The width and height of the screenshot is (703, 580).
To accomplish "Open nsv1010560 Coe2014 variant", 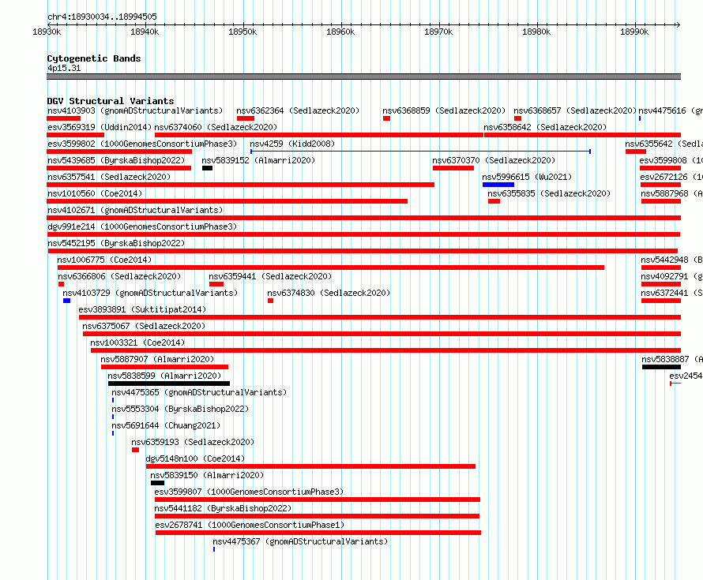I will click(95, 193).
